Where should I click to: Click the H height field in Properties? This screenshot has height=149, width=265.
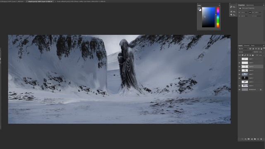click(258, 12)
